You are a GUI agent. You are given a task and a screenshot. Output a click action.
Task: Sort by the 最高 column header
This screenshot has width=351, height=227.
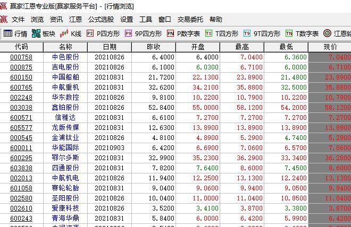coord(242,47)
